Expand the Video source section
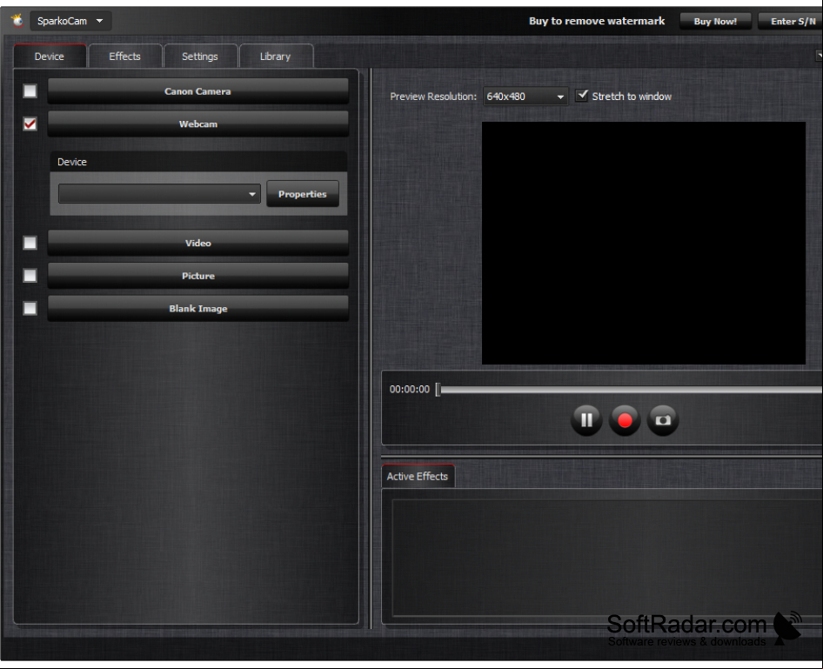823x669 pixels. pos(197,243)
